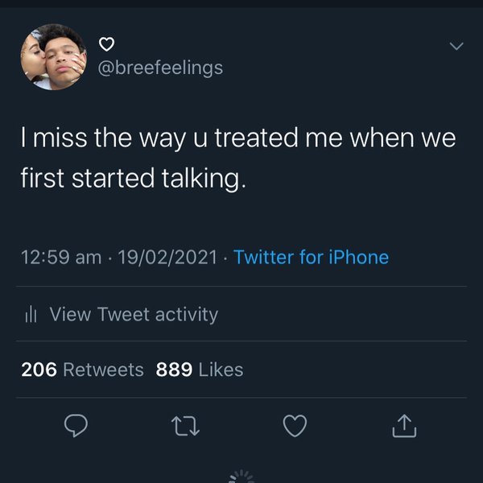
Task: Open the share arrow icon
Action: pyautogui.click(x=404, y=426)
